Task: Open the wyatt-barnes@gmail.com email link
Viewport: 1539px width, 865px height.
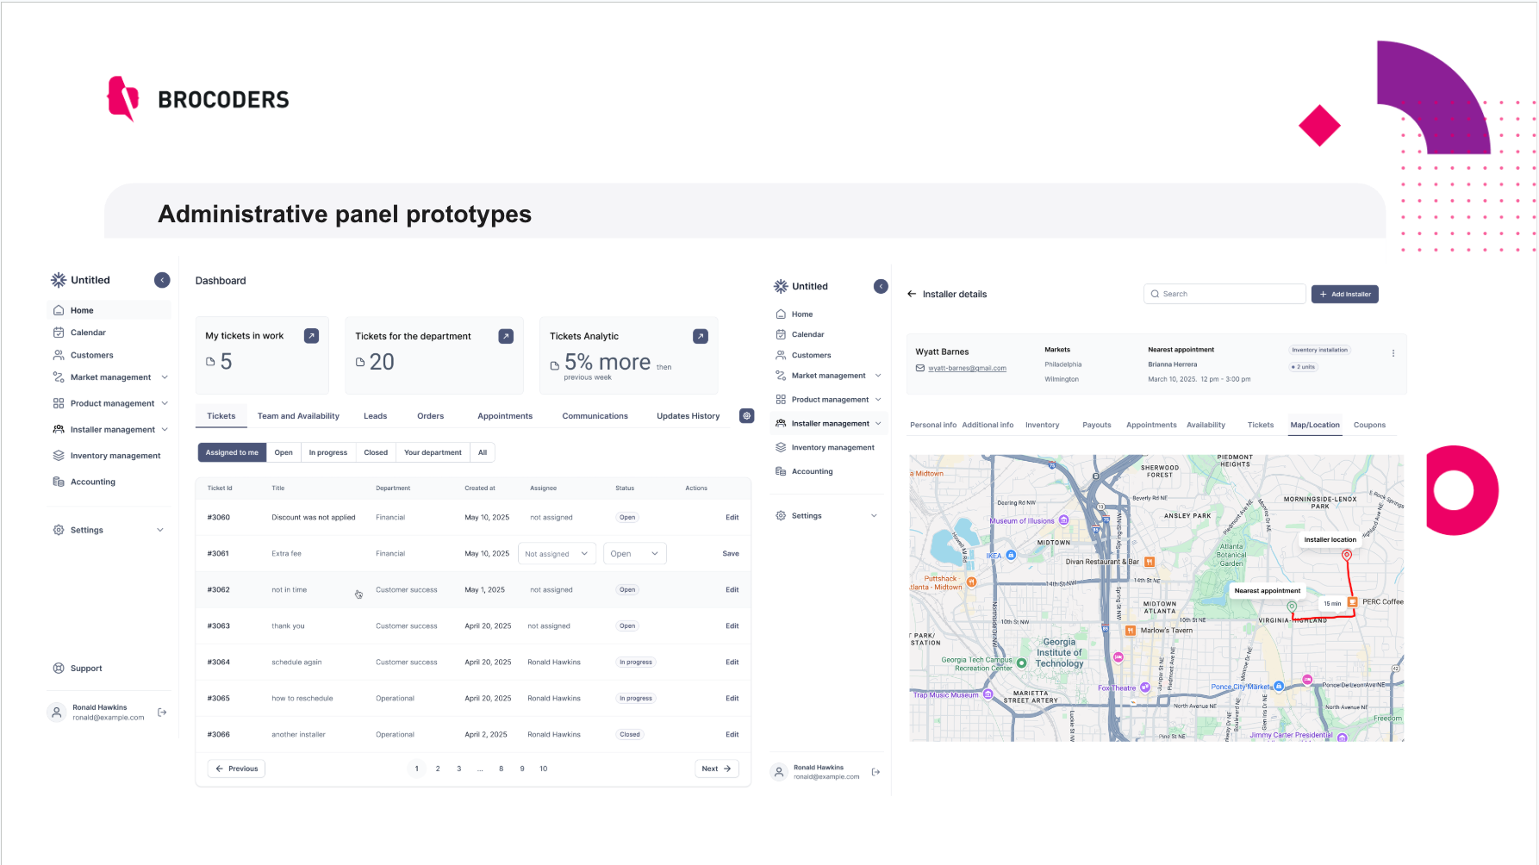Action: (x=967, y=367)
